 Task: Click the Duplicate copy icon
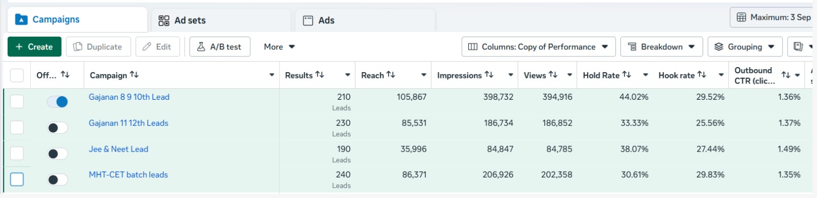click(x=78, y=47)
